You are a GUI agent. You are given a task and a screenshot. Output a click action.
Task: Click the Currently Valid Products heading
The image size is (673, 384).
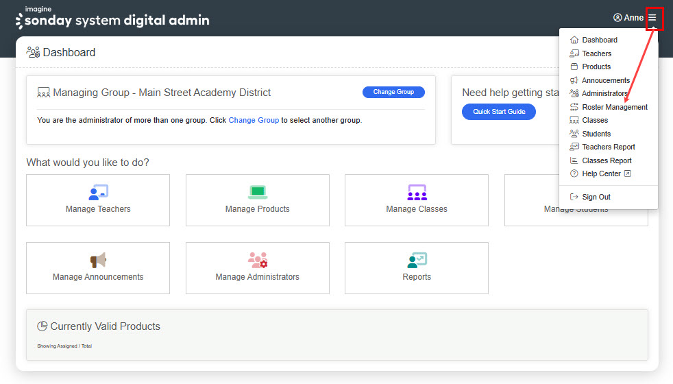(105, 326)
